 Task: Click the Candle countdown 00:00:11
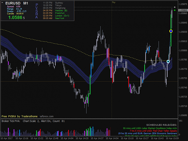tap(20, 14)
